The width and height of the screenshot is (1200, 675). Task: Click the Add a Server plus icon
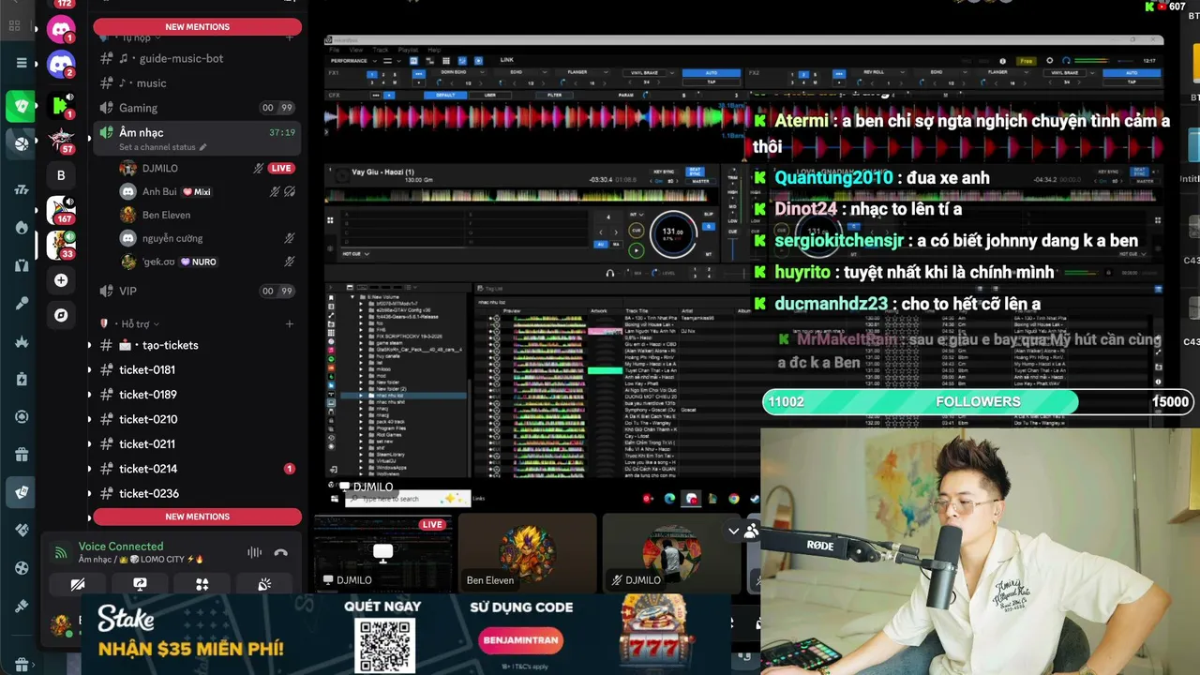[61, 280]
